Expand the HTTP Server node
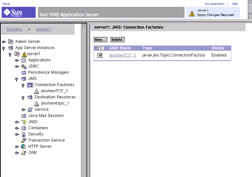Screen dimensions: 252x177 pos(17,147)
